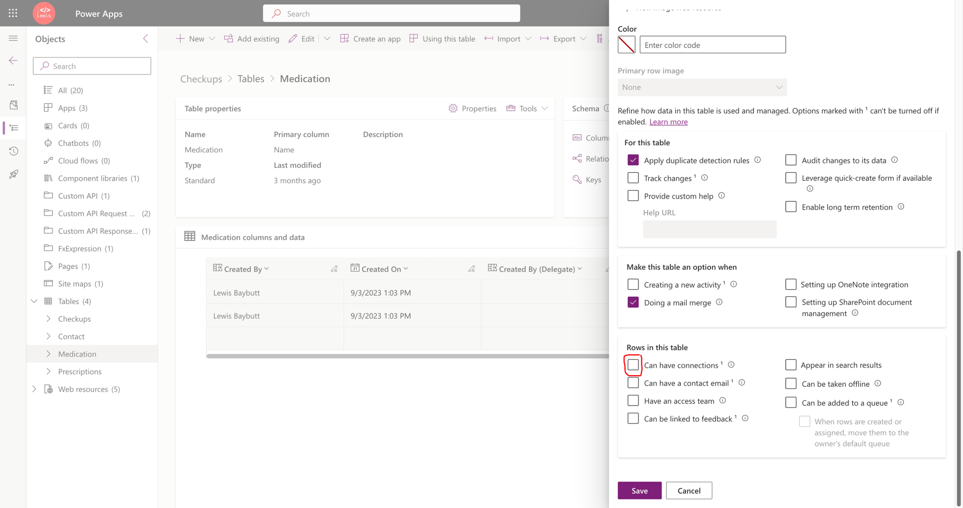Show info for Have an access team
Viewport: 963px width, 508px height.
click(x=722, y=400)
